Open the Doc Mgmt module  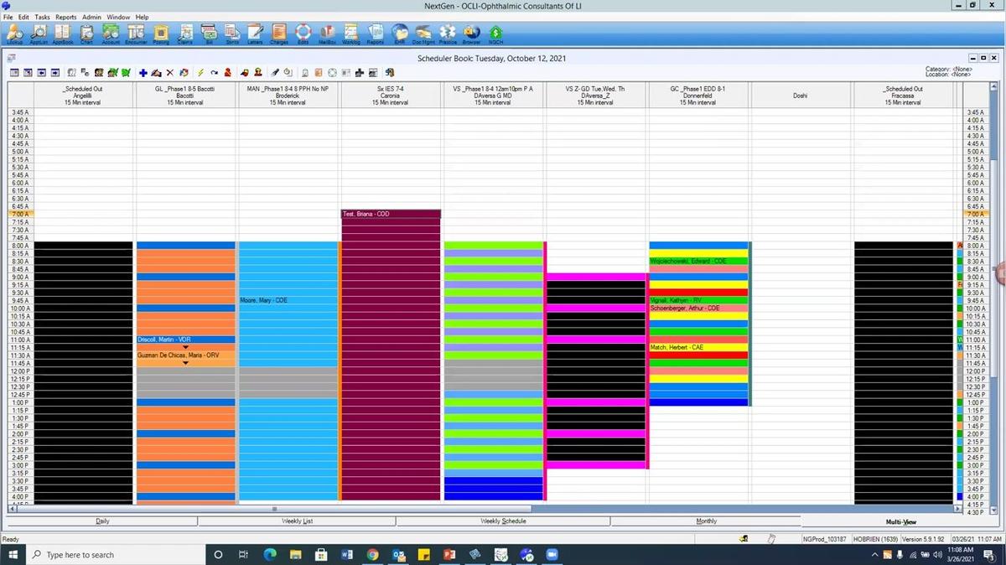coord(423,34)
